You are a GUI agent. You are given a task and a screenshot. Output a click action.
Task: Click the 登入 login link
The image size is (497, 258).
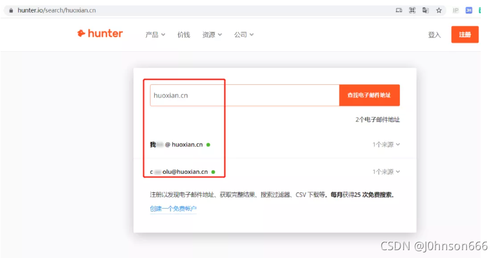(x=434, y=34)
